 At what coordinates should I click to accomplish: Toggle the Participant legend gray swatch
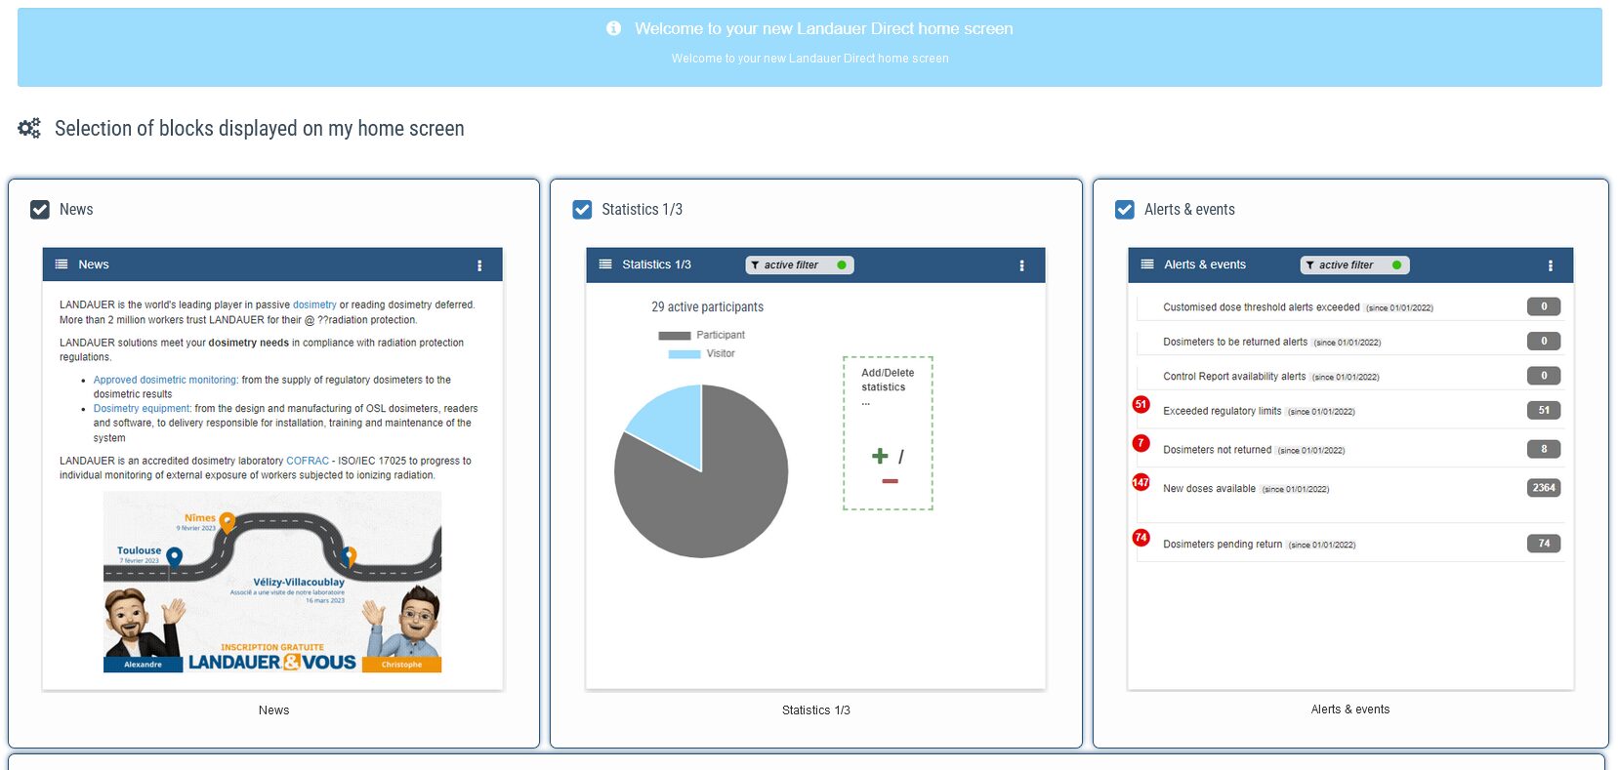(x=674, y=336)
